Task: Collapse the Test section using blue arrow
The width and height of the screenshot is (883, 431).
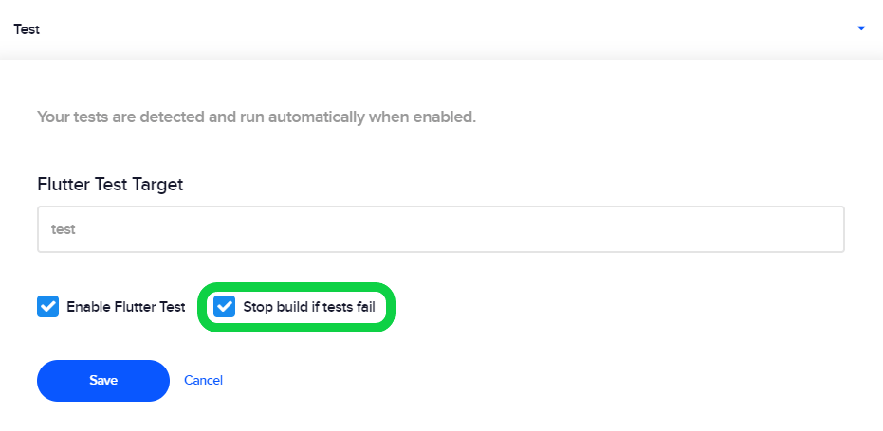Action: 860,28
